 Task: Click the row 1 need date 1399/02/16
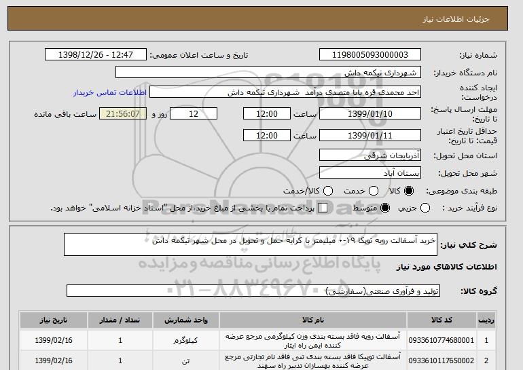coord(54,340)
